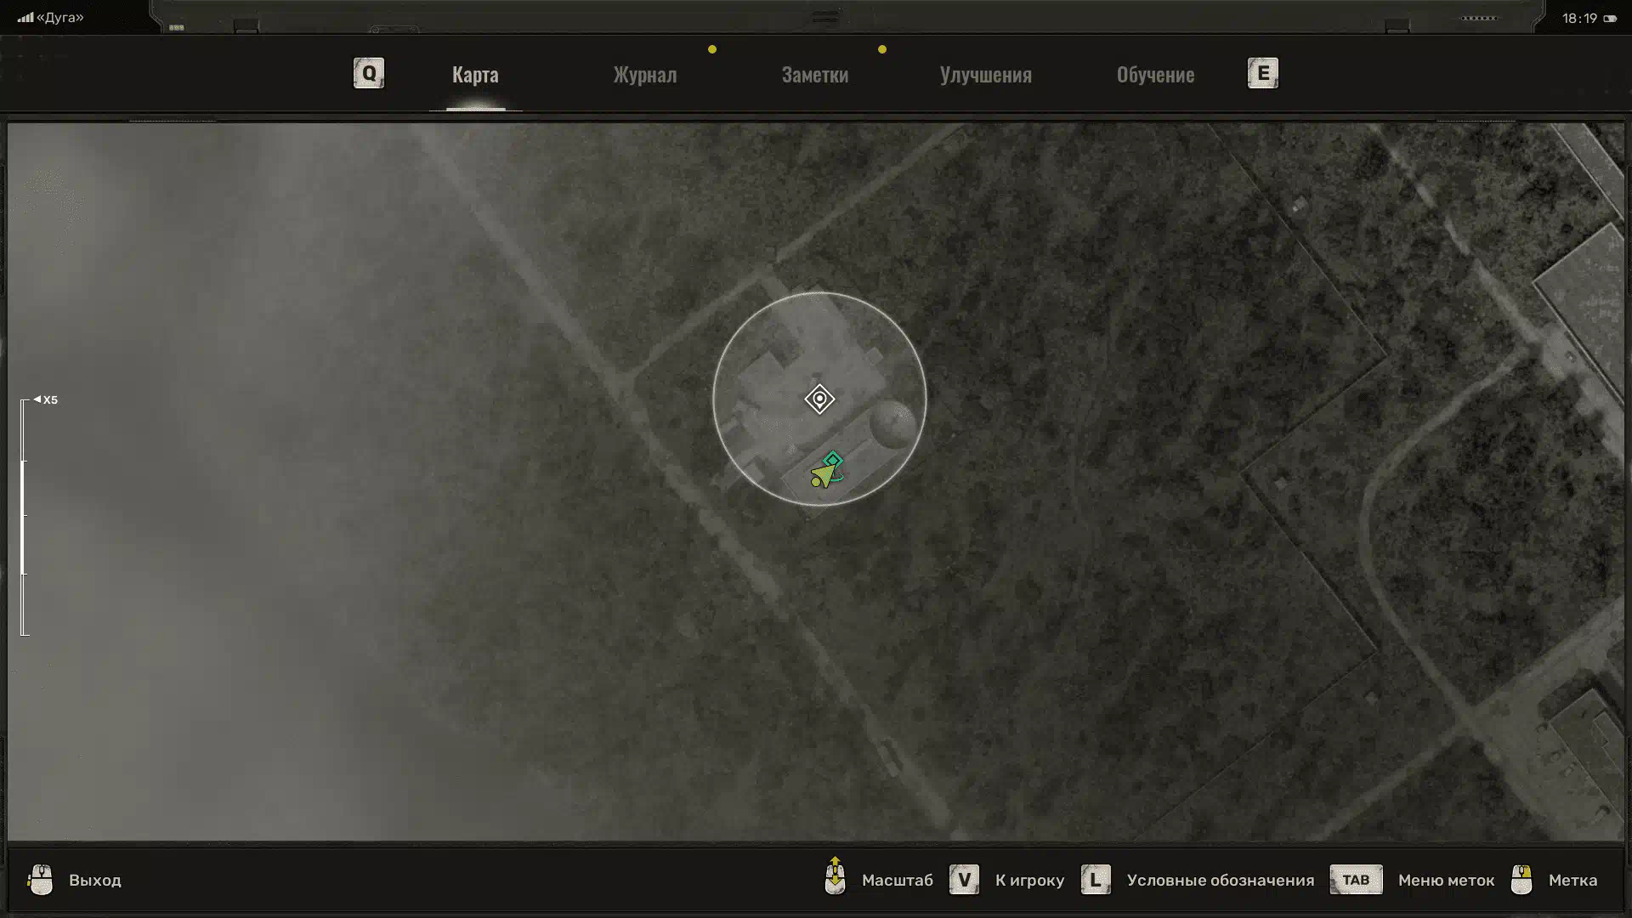Image resolution: width=1632 pixels, height=918 pixels.
Task: Click the X5 zoom scale slider
Action: pyautogui.click(x=25, y=517)
